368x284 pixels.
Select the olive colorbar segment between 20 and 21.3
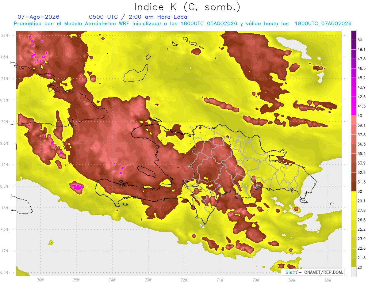[x=354, y=262]
